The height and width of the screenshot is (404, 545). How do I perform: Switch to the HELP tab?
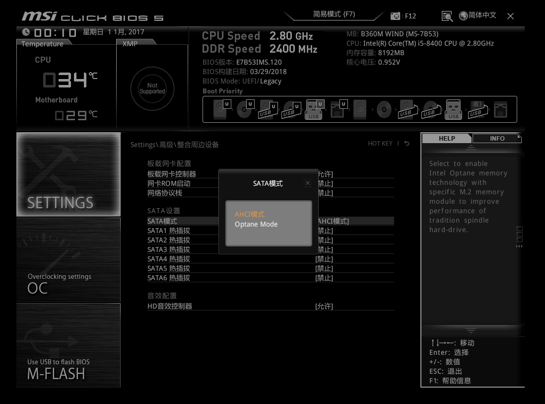pos(447,139)
